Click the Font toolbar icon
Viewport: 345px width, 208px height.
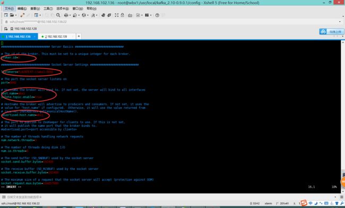(x=93, y=15)
